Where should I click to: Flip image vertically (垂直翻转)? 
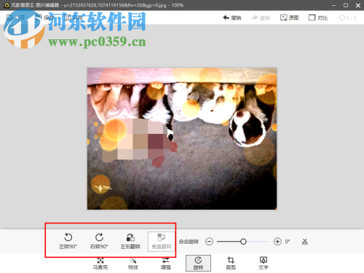[x=162, y=241]
